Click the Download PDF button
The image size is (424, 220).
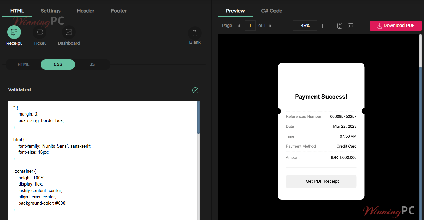coord(396,26)
